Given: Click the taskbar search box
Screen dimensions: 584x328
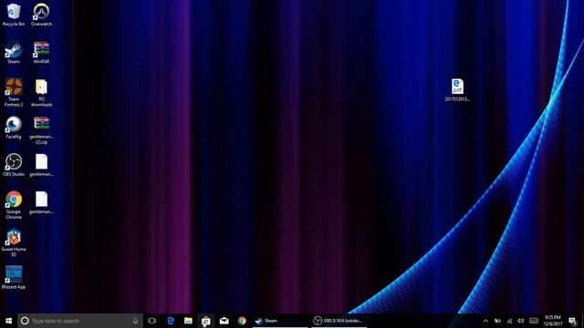Looking at the screenshot, I should 80,321.
